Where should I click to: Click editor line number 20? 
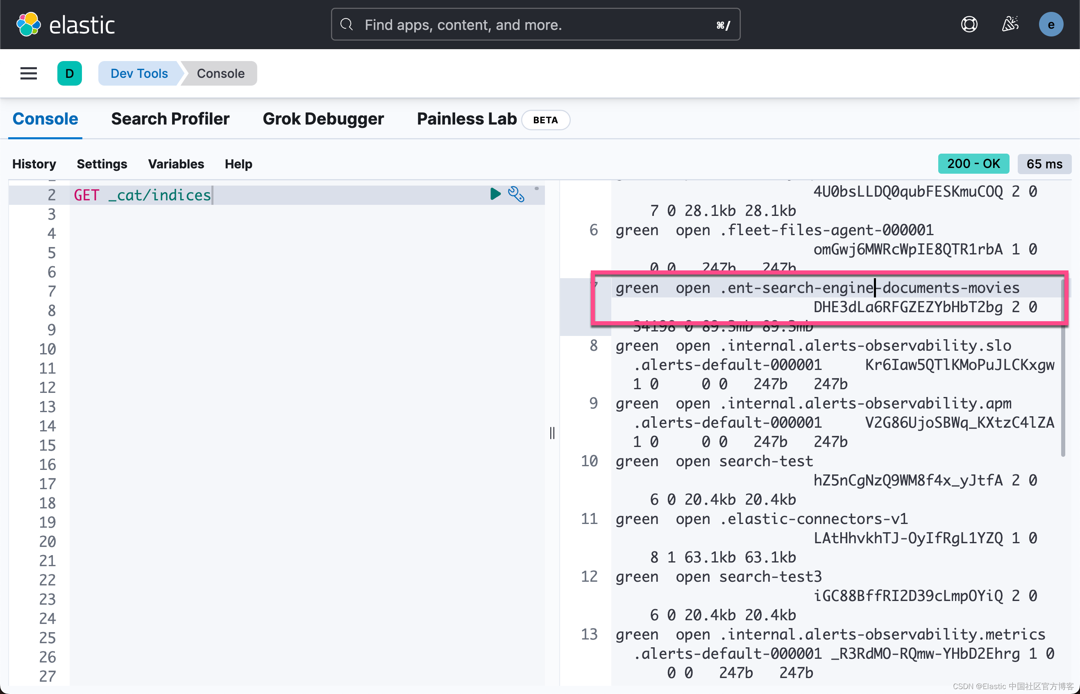pyautogui.click(x=47, y=541)
